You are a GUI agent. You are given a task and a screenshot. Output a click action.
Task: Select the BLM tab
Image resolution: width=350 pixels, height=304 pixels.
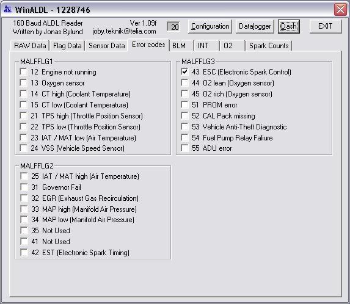pos(181,46)
